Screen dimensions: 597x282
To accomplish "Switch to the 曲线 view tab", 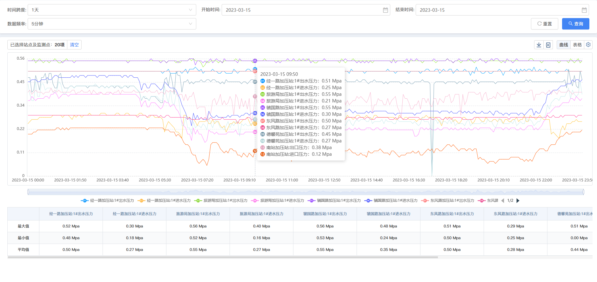I will 564,45.
